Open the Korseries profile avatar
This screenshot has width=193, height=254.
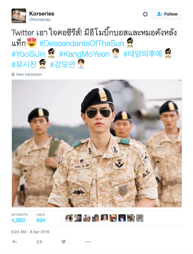pyautogui.click(x=19, y=16)
